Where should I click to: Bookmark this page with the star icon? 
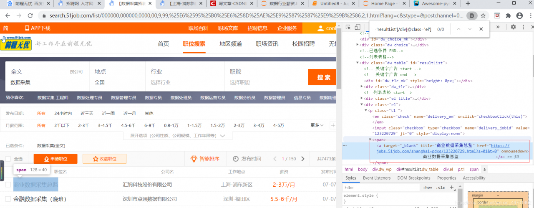483,15
